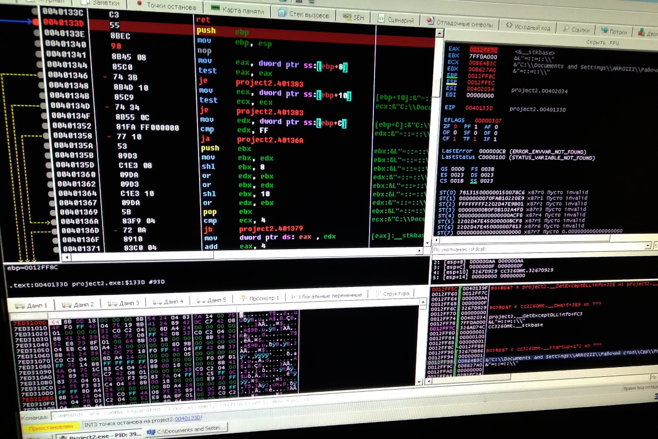
Task: Switch to the Стек вызовов tab
Action: pyautogui.click(x=304, y=14)
